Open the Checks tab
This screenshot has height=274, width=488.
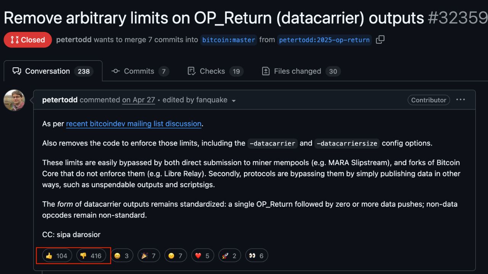tap(215, 71)
